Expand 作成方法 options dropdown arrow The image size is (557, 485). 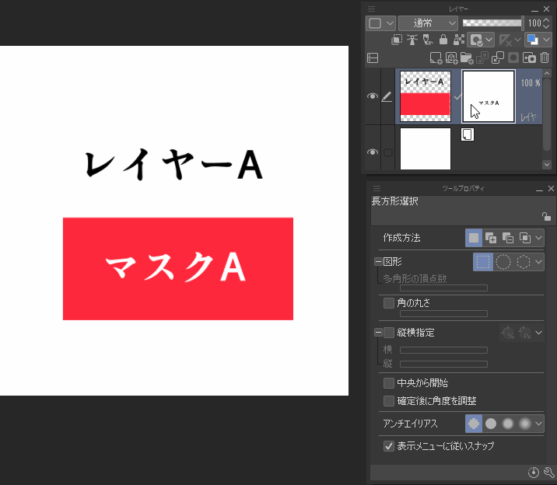pos(539,238)
